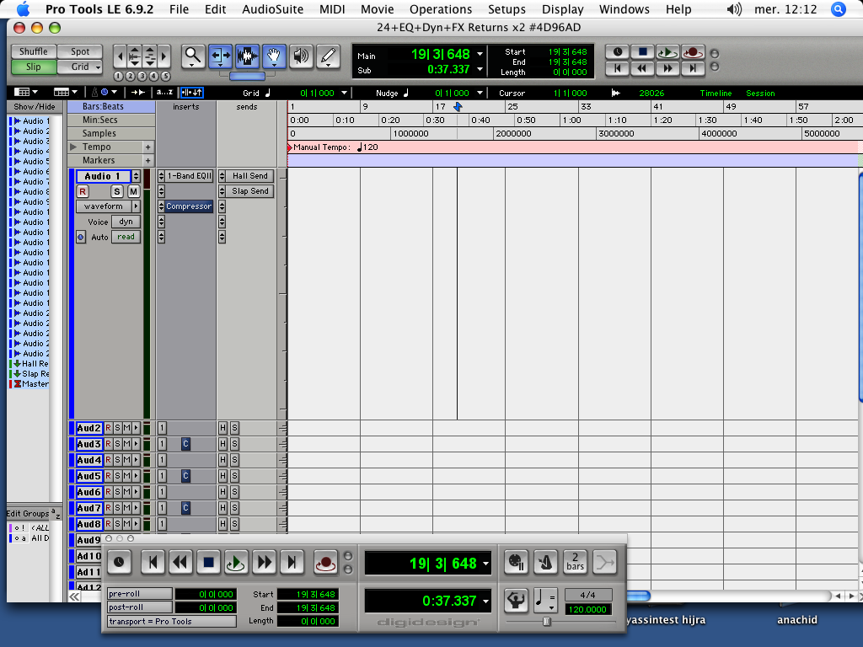Image resolution: width=863 pixels, height=647 pixels.
Task: Activate the Scrubber speaker tool
Action: pos(301,56)
